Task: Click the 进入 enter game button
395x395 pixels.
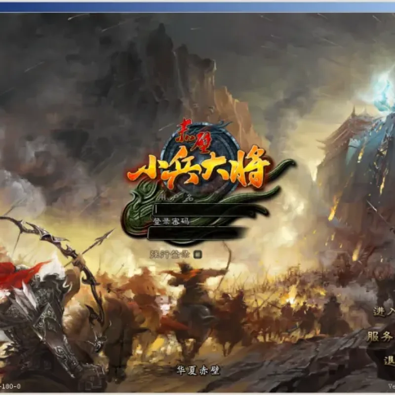Action: tap(384, 312)
